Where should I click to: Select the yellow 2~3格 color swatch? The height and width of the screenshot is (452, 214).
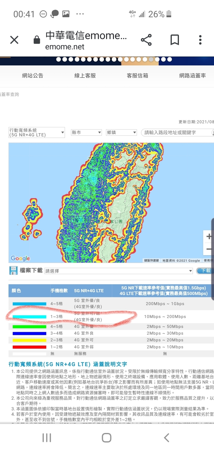pos(29,340)
